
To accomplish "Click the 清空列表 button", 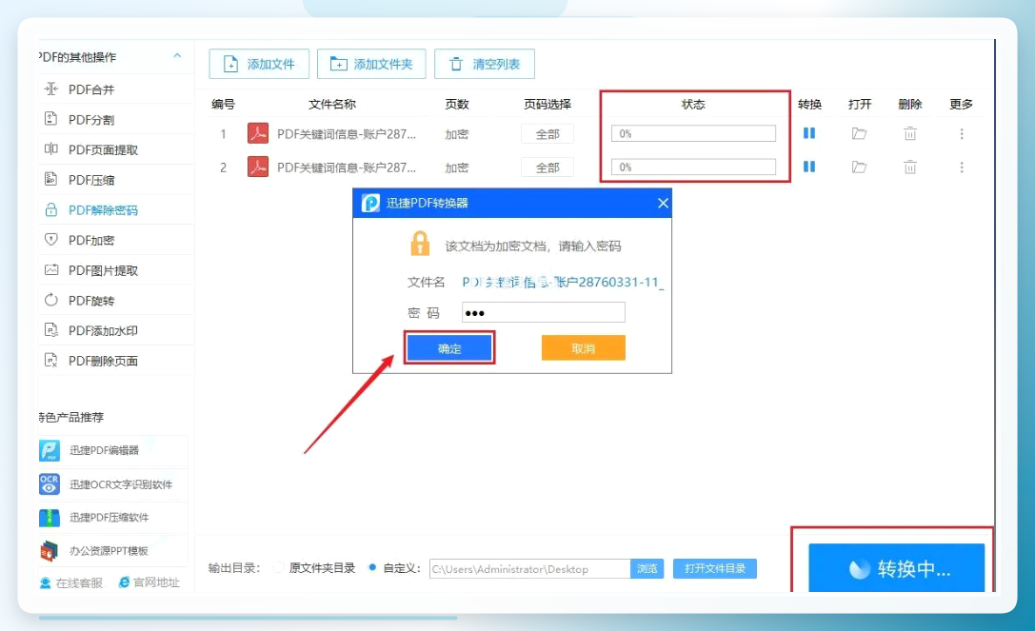I will pos(485,64).
